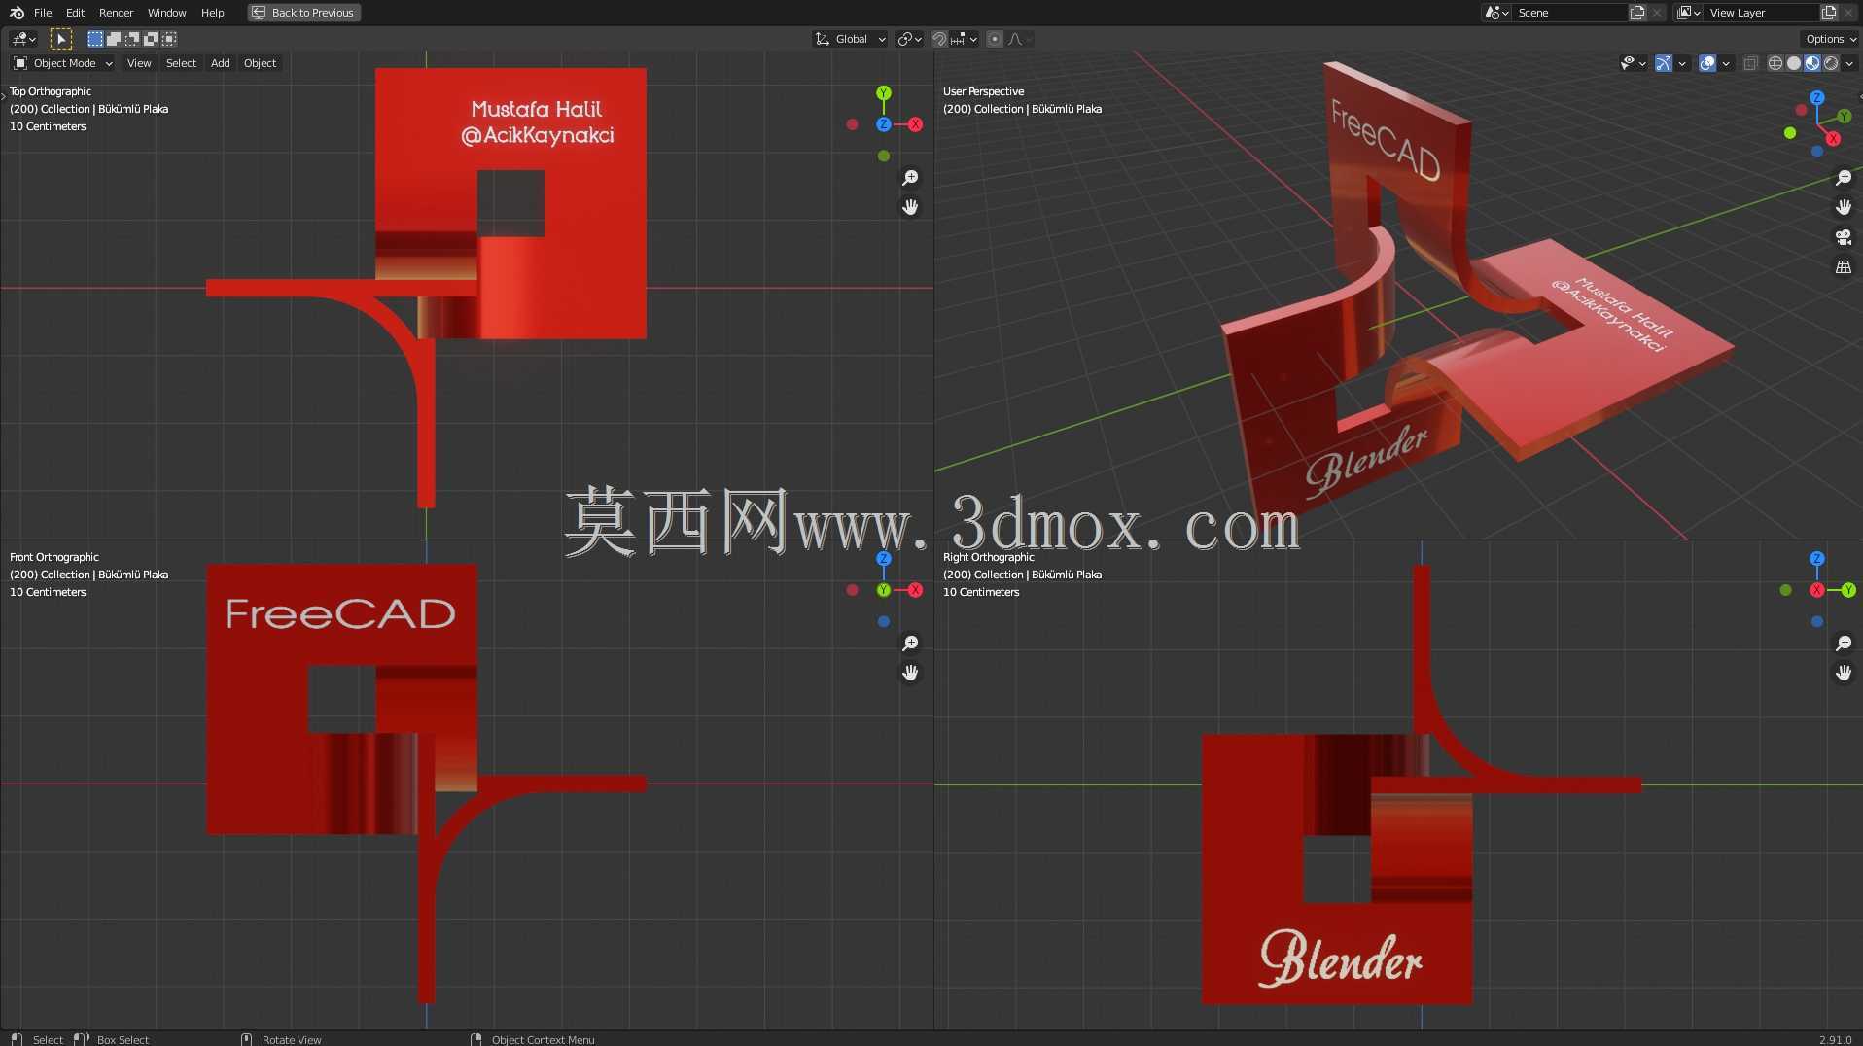This screenshot has width=1863, height=1046.
Task: Open the Render menu
Action: (x=116, y=13)
